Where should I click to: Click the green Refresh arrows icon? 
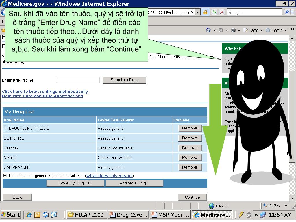pyautogui.click(x=214, y=12)
